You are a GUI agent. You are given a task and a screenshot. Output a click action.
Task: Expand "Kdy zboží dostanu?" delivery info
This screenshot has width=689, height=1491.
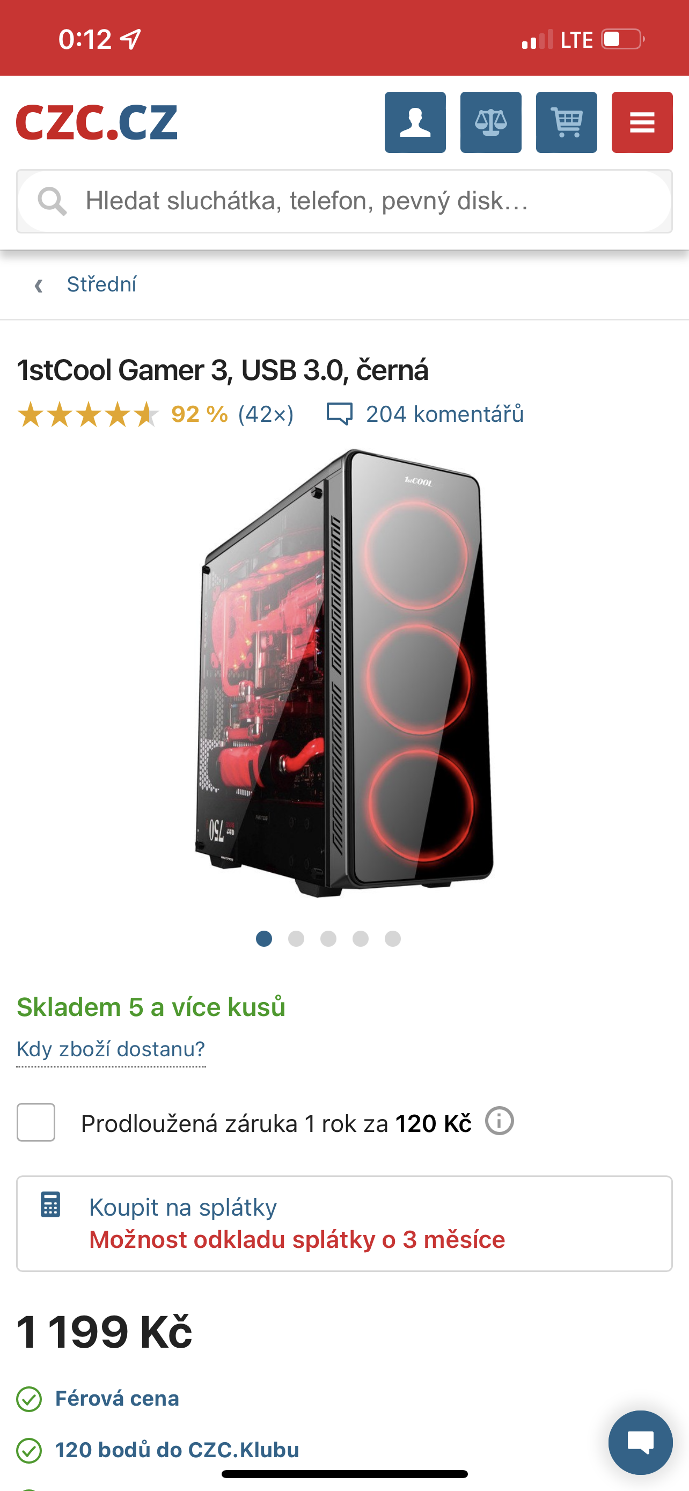[x=111, y=1049]
